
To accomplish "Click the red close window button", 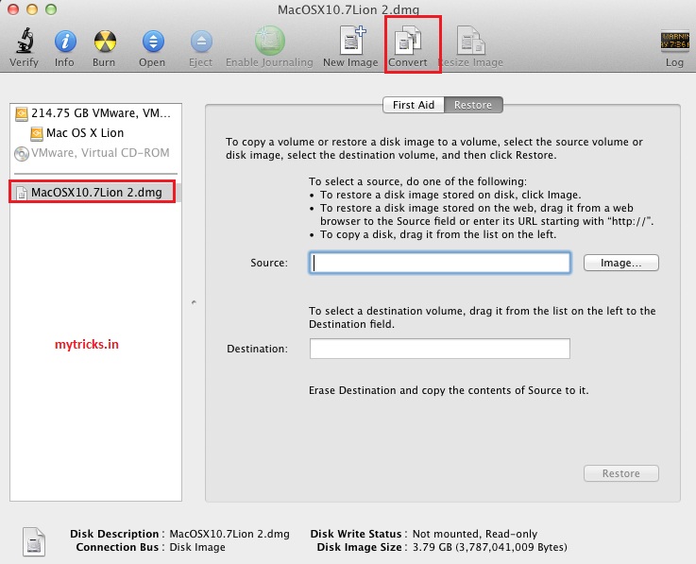I will (13, 9).
